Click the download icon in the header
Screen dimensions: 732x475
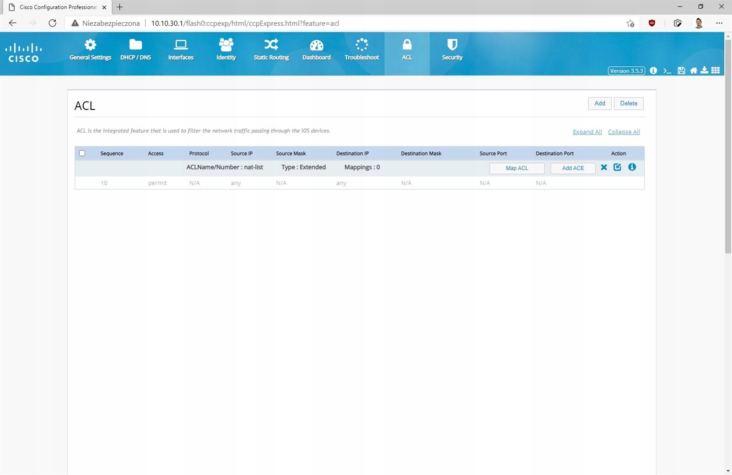pos(705,70)
